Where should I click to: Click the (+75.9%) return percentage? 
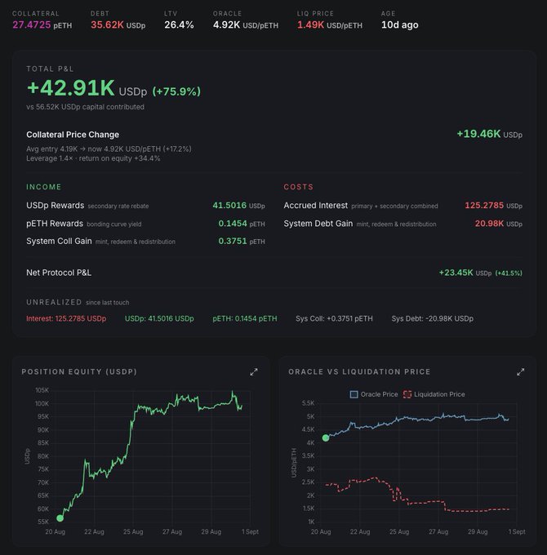[176, 91]
